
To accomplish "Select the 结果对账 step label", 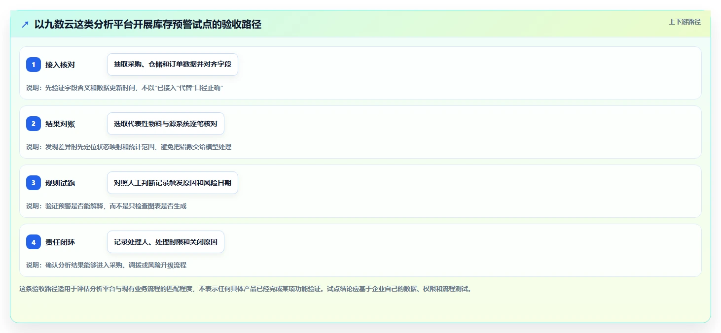I will coord(60,124).
